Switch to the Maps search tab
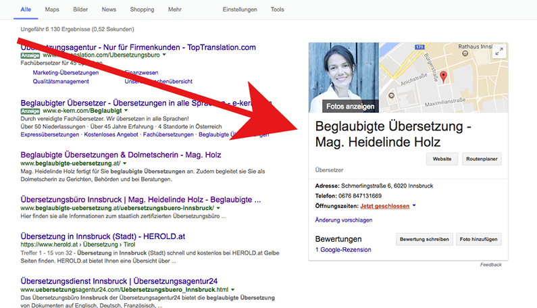 click(52, 9)
